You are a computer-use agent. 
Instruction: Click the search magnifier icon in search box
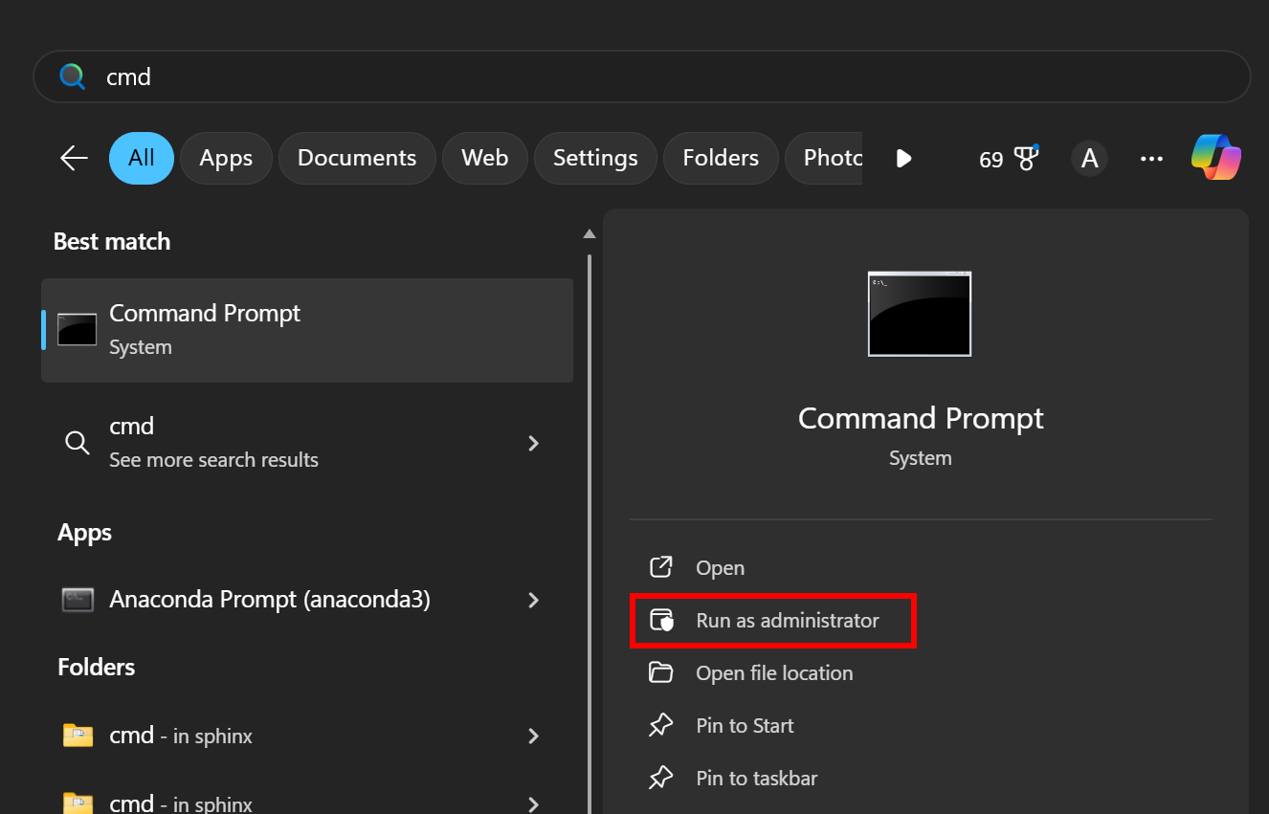[73, 77]
